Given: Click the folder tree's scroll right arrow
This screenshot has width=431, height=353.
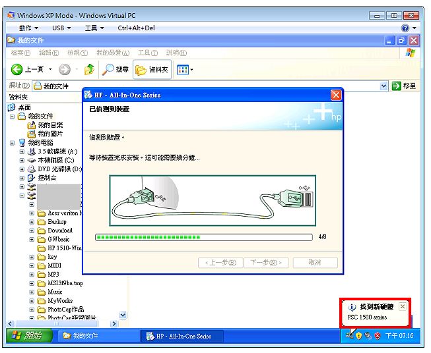Looking at the screenshot, I should (x=114, y=323).
